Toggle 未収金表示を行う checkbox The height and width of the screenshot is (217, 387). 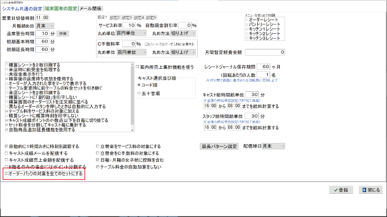point(7,74)
